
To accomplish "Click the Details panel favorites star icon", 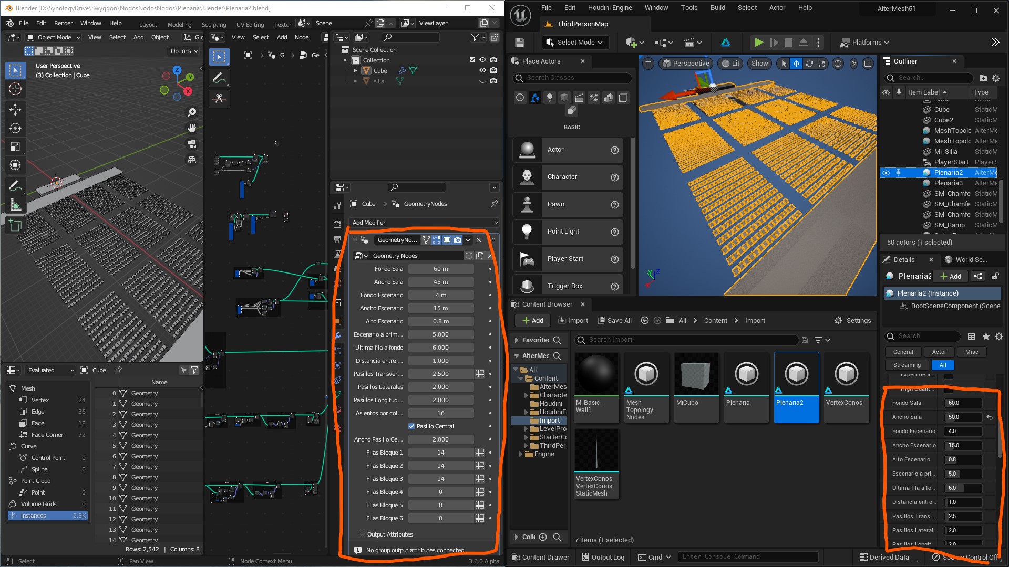I will [x=986, y=337].
